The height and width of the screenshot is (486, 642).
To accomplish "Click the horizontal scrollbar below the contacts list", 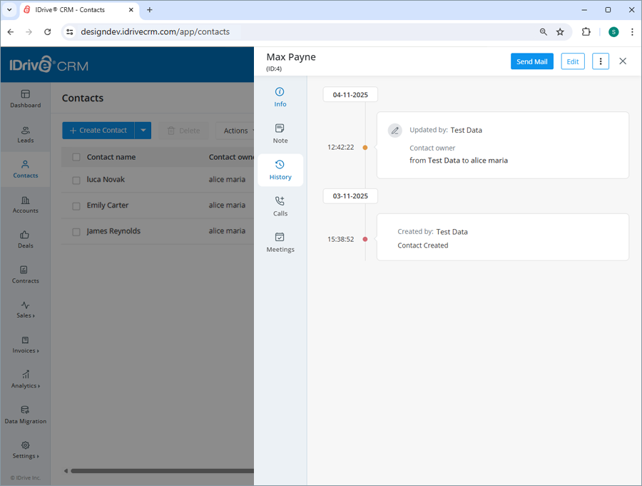I will click(157, 470).
